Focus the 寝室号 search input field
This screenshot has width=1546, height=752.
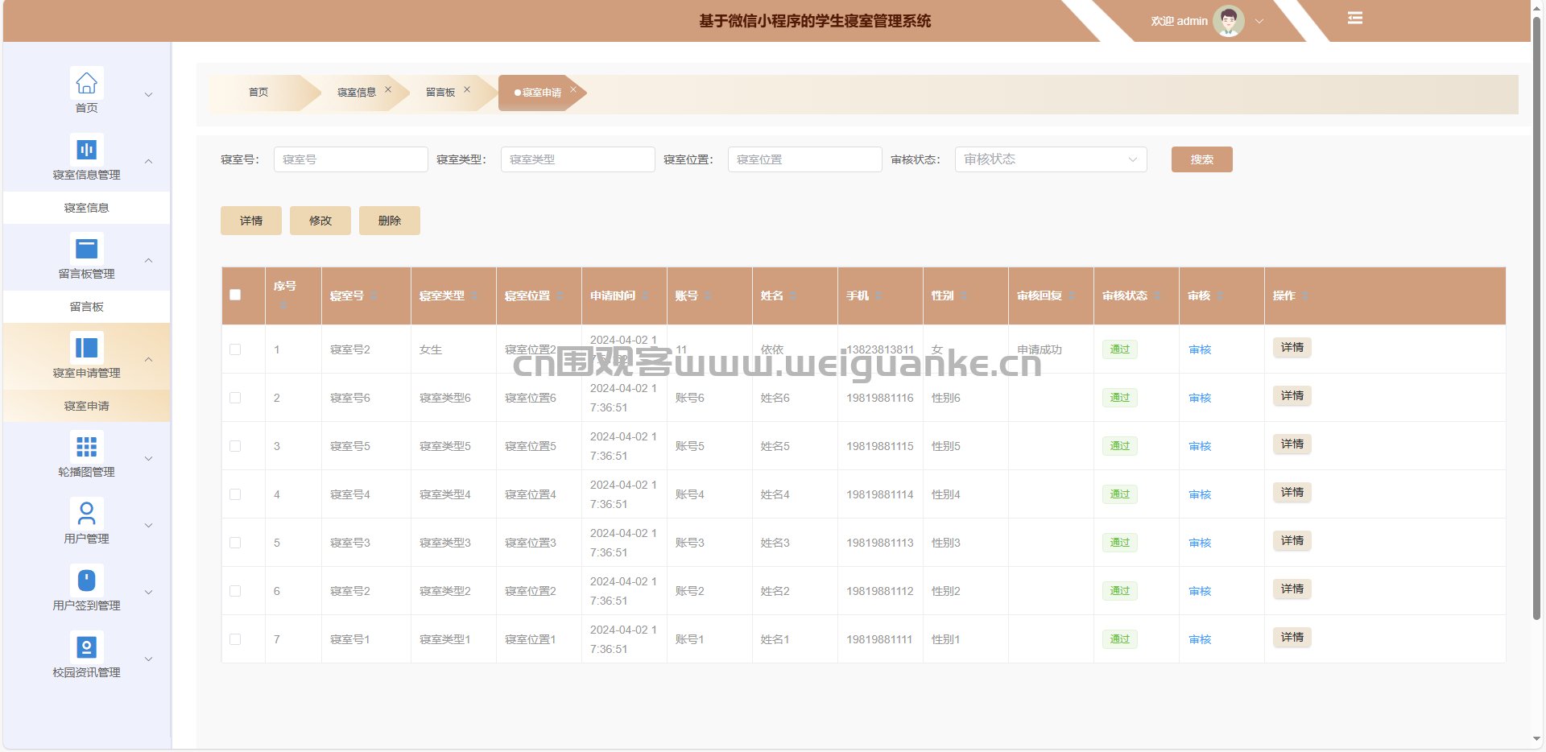(x=350, y=159)
